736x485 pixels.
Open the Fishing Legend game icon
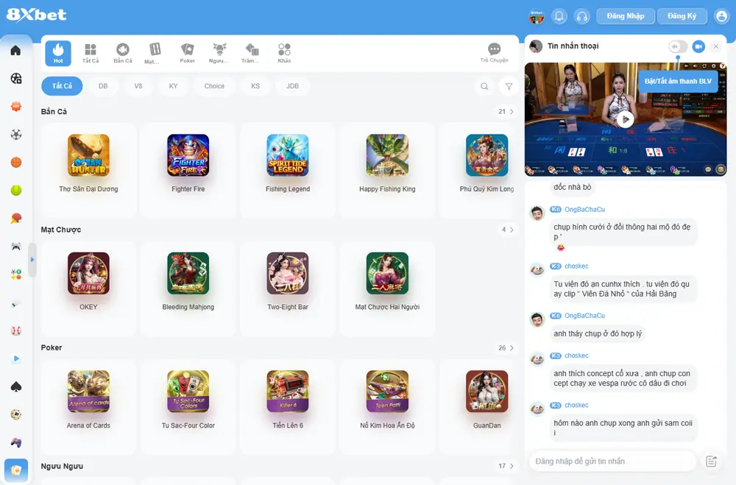point(288,155)
